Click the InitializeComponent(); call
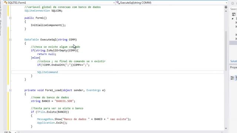The width and height of the screenshot is (237, 133). pos(48,25)
